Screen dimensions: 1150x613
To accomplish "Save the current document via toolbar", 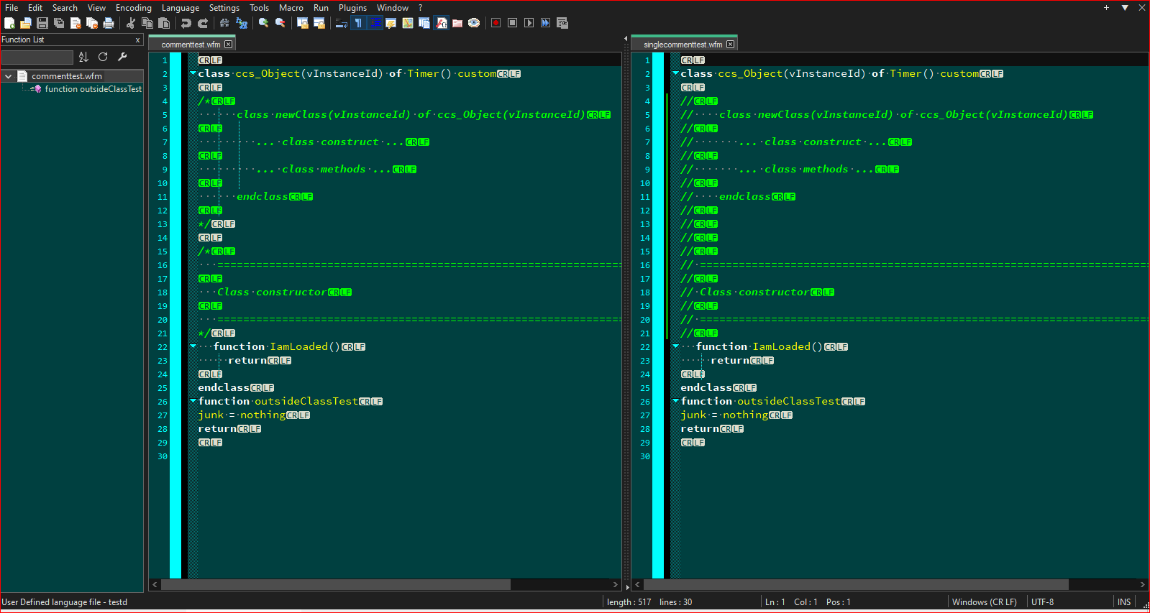I will [x=42, y=23].
